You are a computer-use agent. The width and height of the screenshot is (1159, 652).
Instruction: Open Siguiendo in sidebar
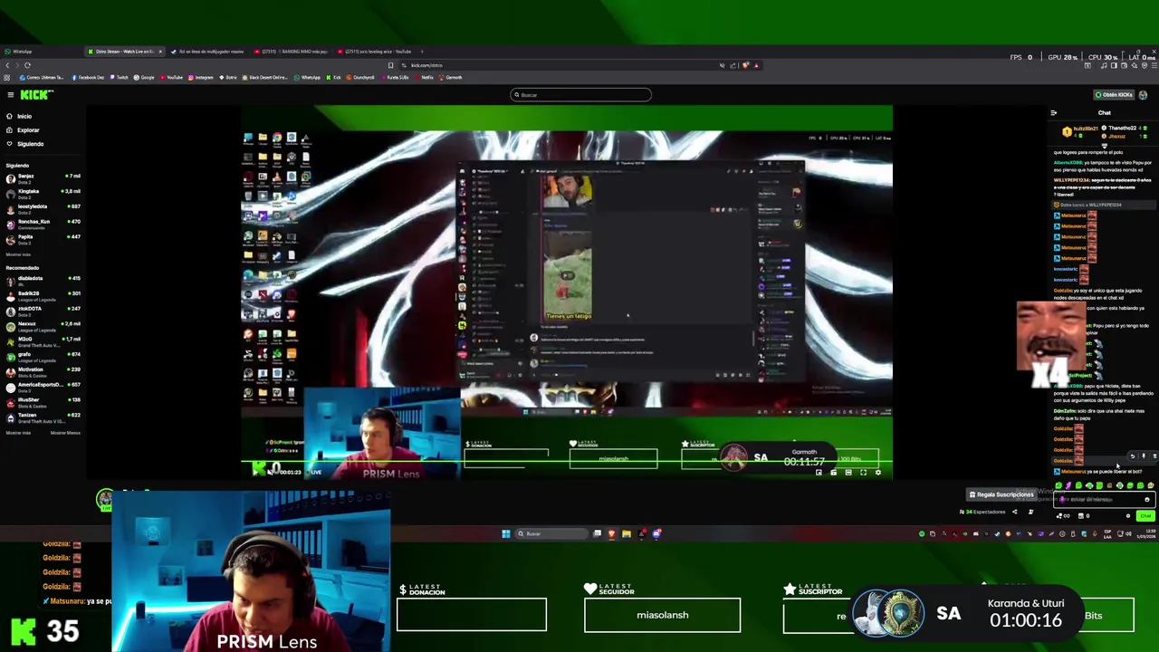(x=24, y=144)
